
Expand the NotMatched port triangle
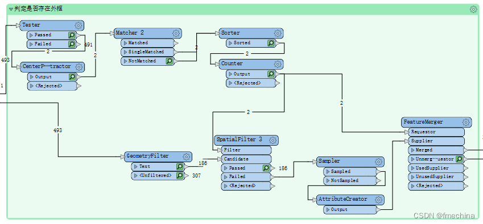[x=125, y=61]
